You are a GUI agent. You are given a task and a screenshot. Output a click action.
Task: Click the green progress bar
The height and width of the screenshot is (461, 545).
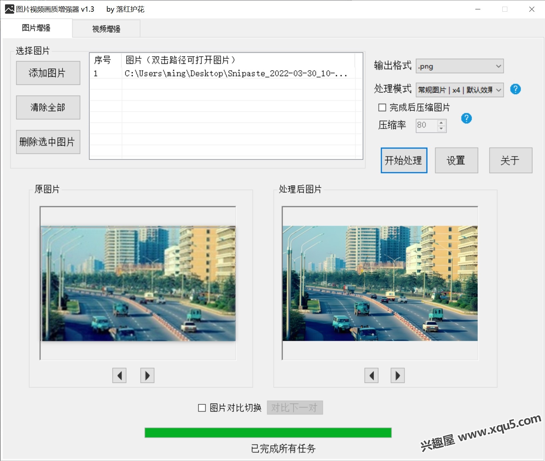[268, 433]
